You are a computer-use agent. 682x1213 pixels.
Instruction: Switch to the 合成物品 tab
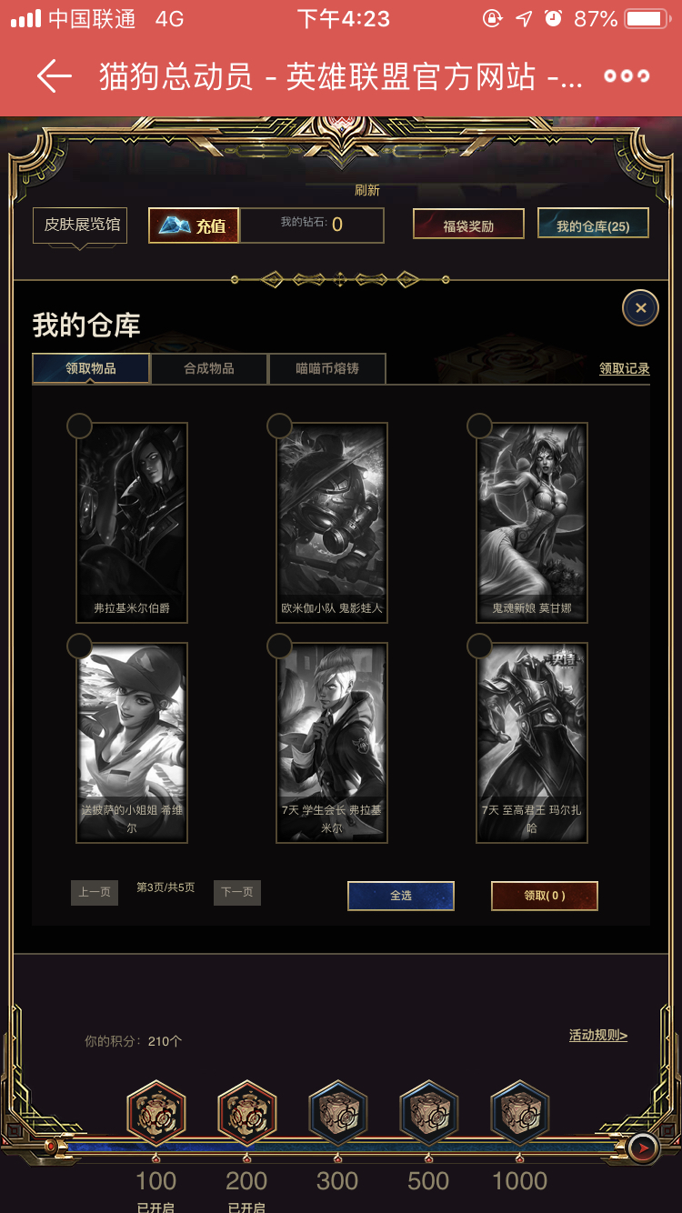pos(209,369)
